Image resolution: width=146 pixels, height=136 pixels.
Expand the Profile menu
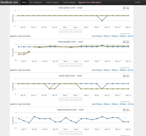pyautogui.click(x=138, y=2)
